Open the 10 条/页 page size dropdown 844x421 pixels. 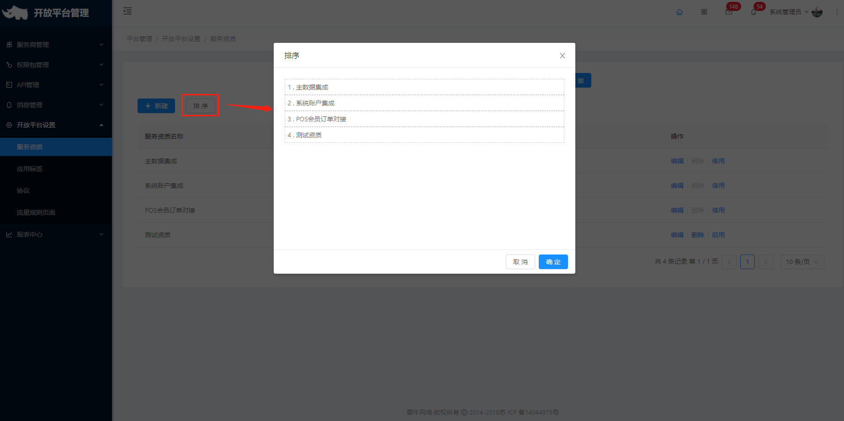click(x=802, y=262)
